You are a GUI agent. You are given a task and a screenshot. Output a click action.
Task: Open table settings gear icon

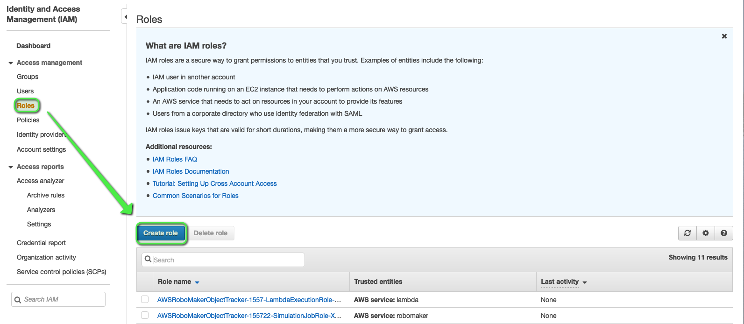point(706,233)
